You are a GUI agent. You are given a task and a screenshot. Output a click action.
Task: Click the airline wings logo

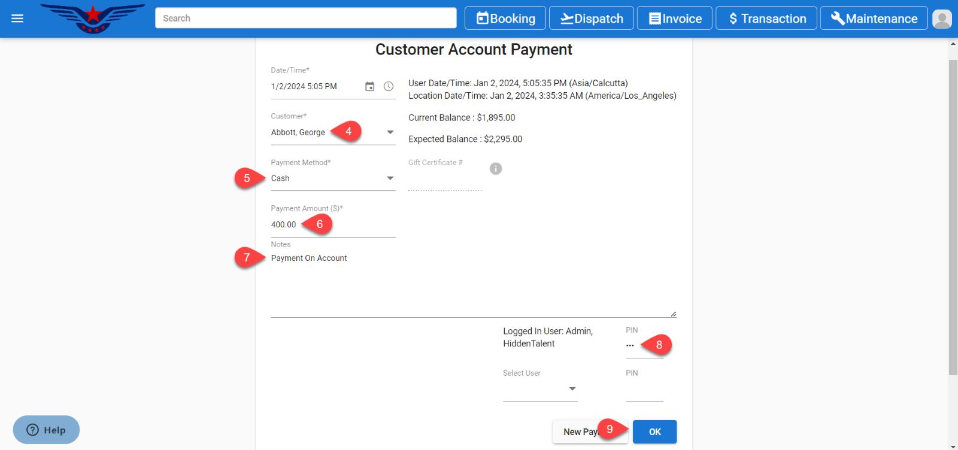click(x=93, y=18)
